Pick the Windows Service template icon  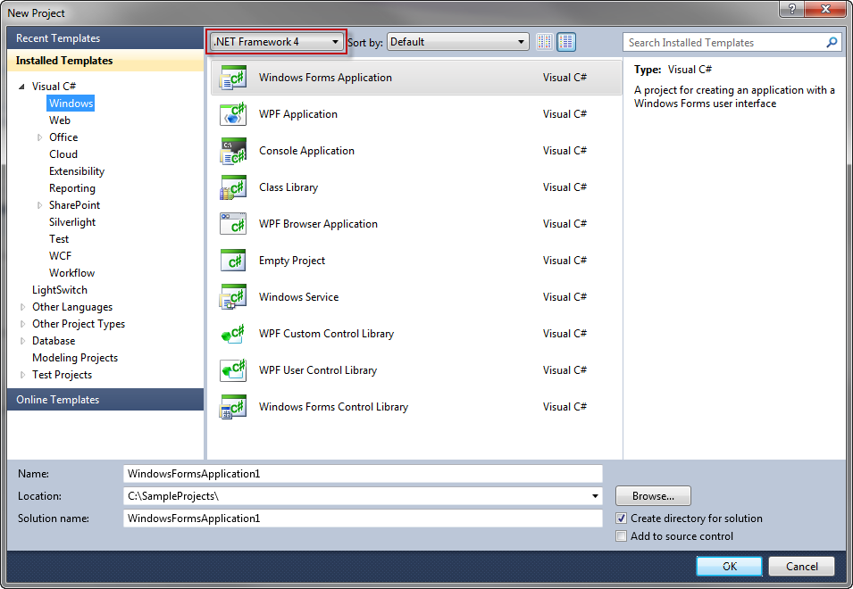[233, 297]
